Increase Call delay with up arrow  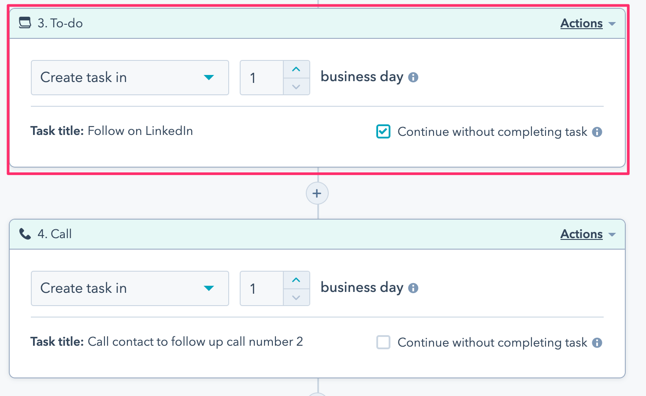(296, 280)
